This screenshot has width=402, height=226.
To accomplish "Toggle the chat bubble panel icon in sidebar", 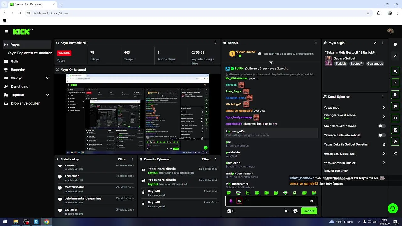I will point(395,106).
